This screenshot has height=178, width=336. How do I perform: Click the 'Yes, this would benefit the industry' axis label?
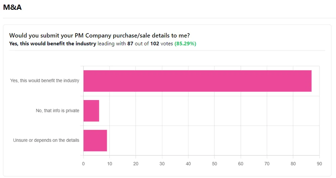(45, 80)
